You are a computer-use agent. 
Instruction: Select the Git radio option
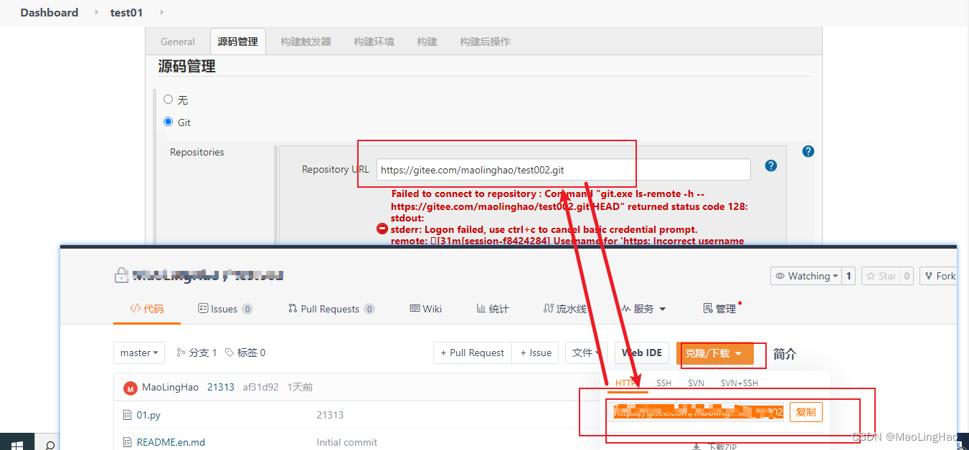click(x=168, y=122)
